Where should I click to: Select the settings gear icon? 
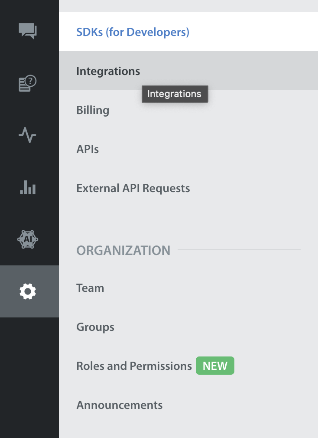[x=28, y=291]
